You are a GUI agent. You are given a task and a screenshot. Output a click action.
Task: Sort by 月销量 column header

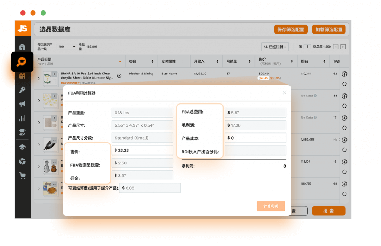click(x=238, y=61)
